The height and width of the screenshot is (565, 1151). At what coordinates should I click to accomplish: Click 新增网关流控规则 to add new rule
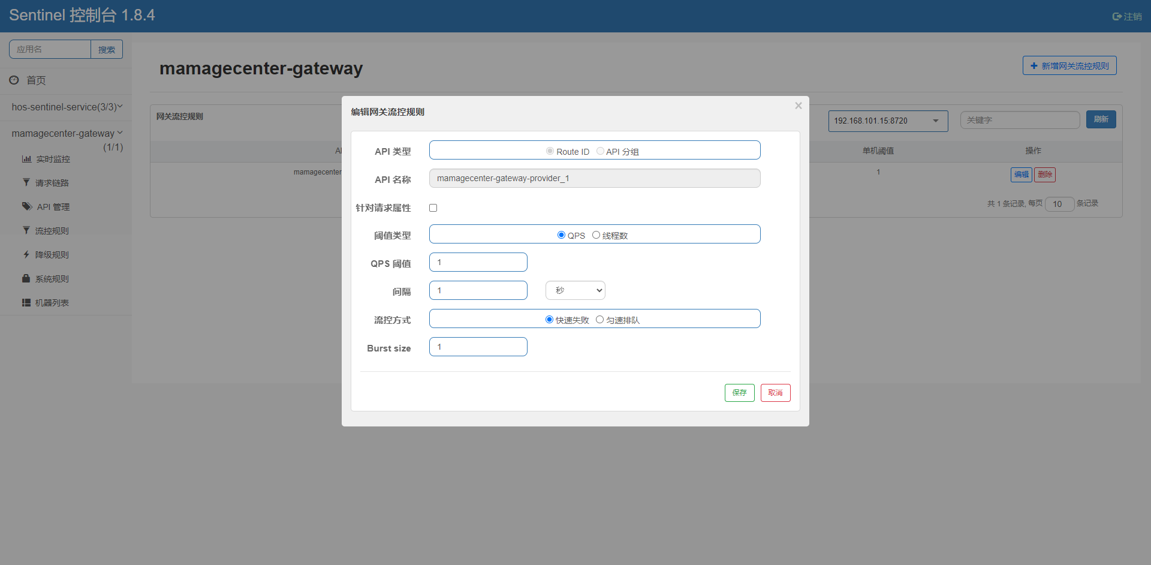pos(1069,65)
